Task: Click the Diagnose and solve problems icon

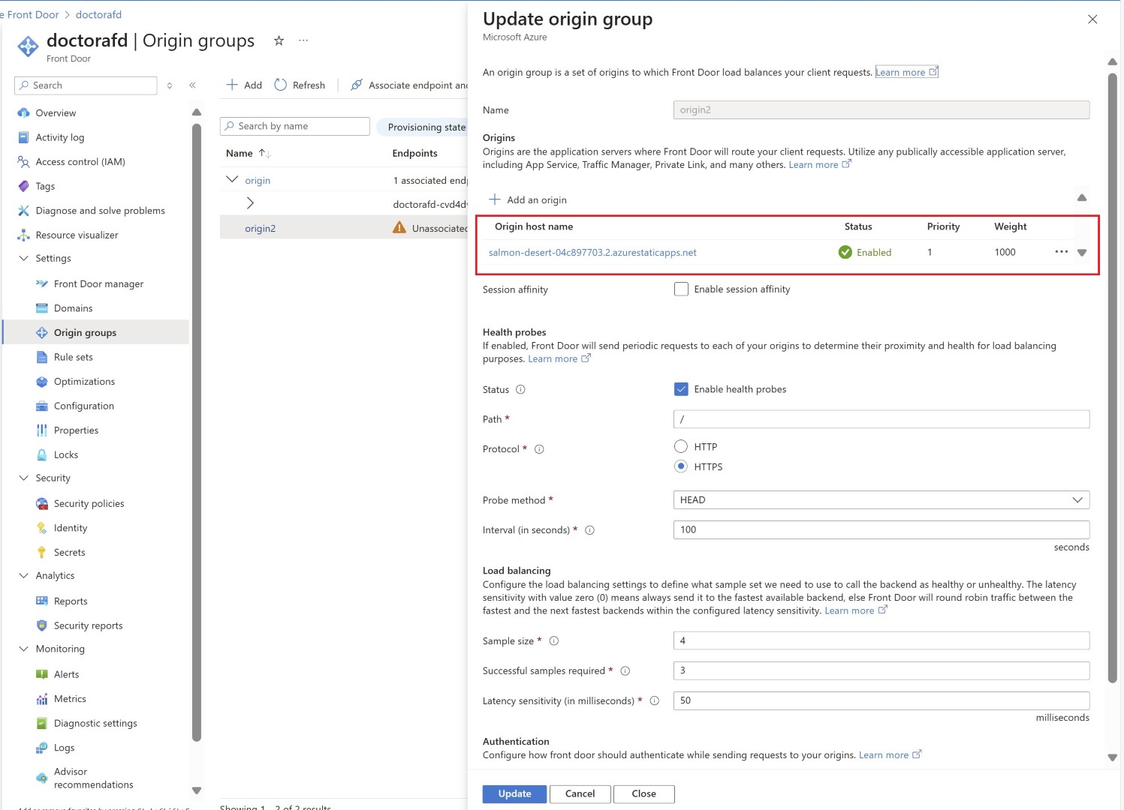Action: [23, 211]
